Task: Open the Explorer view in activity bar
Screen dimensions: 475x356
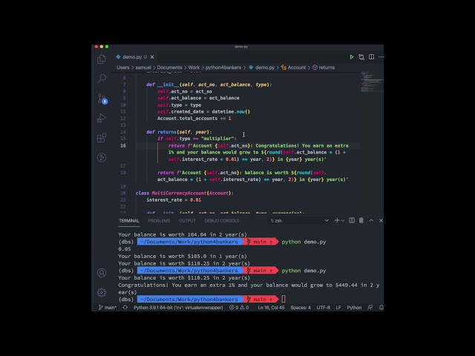Action: [x=102, y=59]
